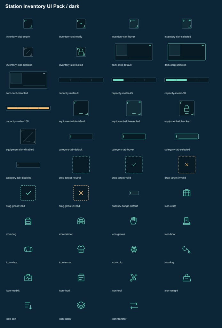Screen dimensions: 222x328
Task: Select the inventory-slot-ready graphic
Action: click(x=81, y=23)
